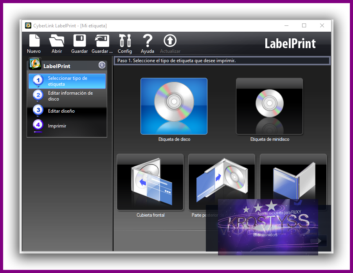Go to step 2 Editar información de disco
The width and height of the screenshot is (353, 273).
point(67,96)
